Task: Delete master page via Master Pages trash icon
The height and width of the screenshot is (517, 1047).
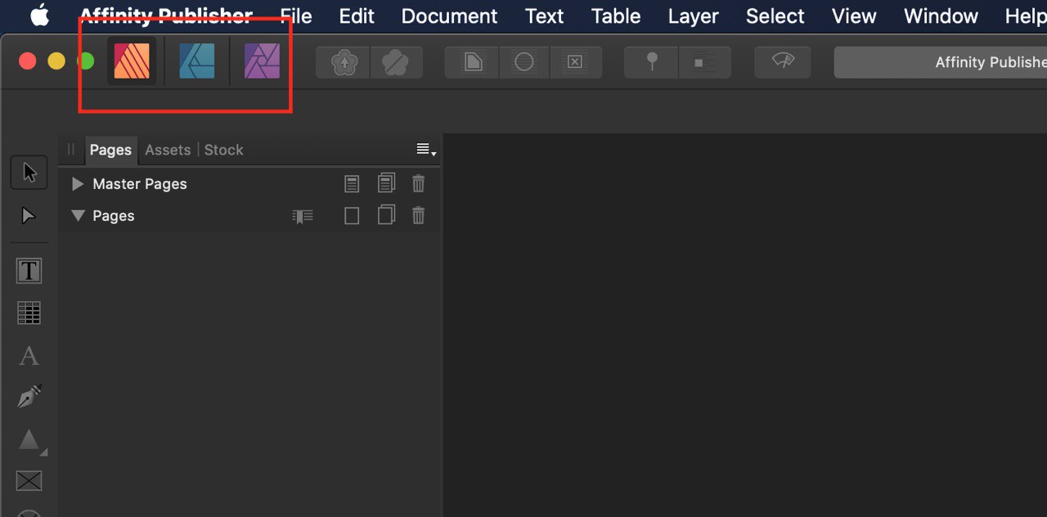Action: (419, 184)
